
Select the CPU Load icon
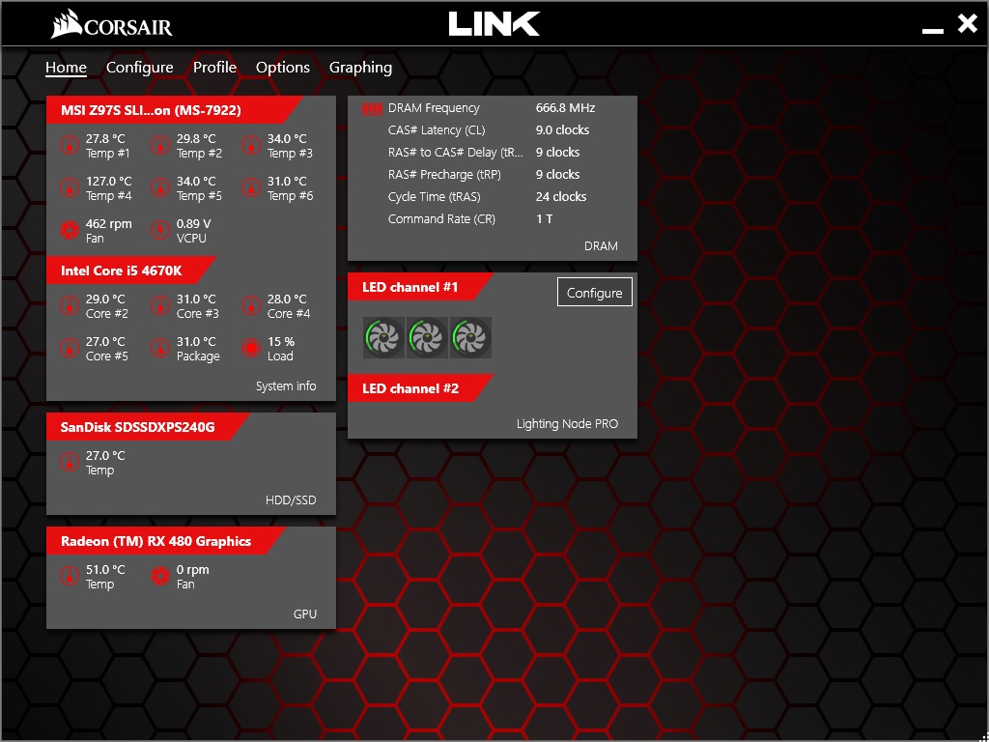click(x=251, y=348)
